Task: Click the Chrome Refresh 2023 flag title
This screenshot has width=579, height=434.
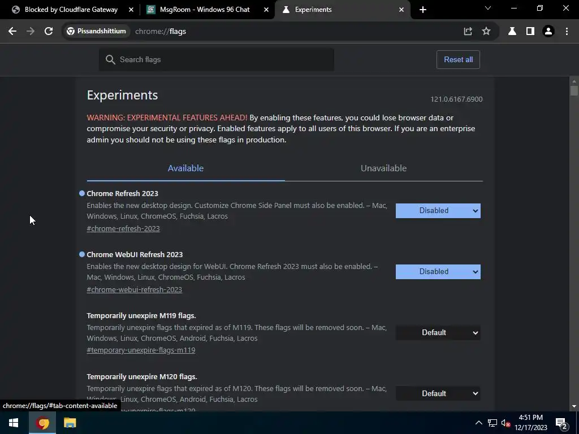Action: (x=123, y=193)
